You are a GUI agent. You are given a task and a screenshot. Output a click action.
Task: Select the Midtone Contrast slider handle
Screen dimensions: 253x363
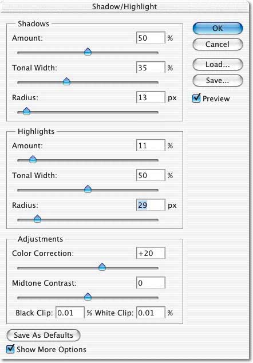pyautogui.click(x=88, y=297)
